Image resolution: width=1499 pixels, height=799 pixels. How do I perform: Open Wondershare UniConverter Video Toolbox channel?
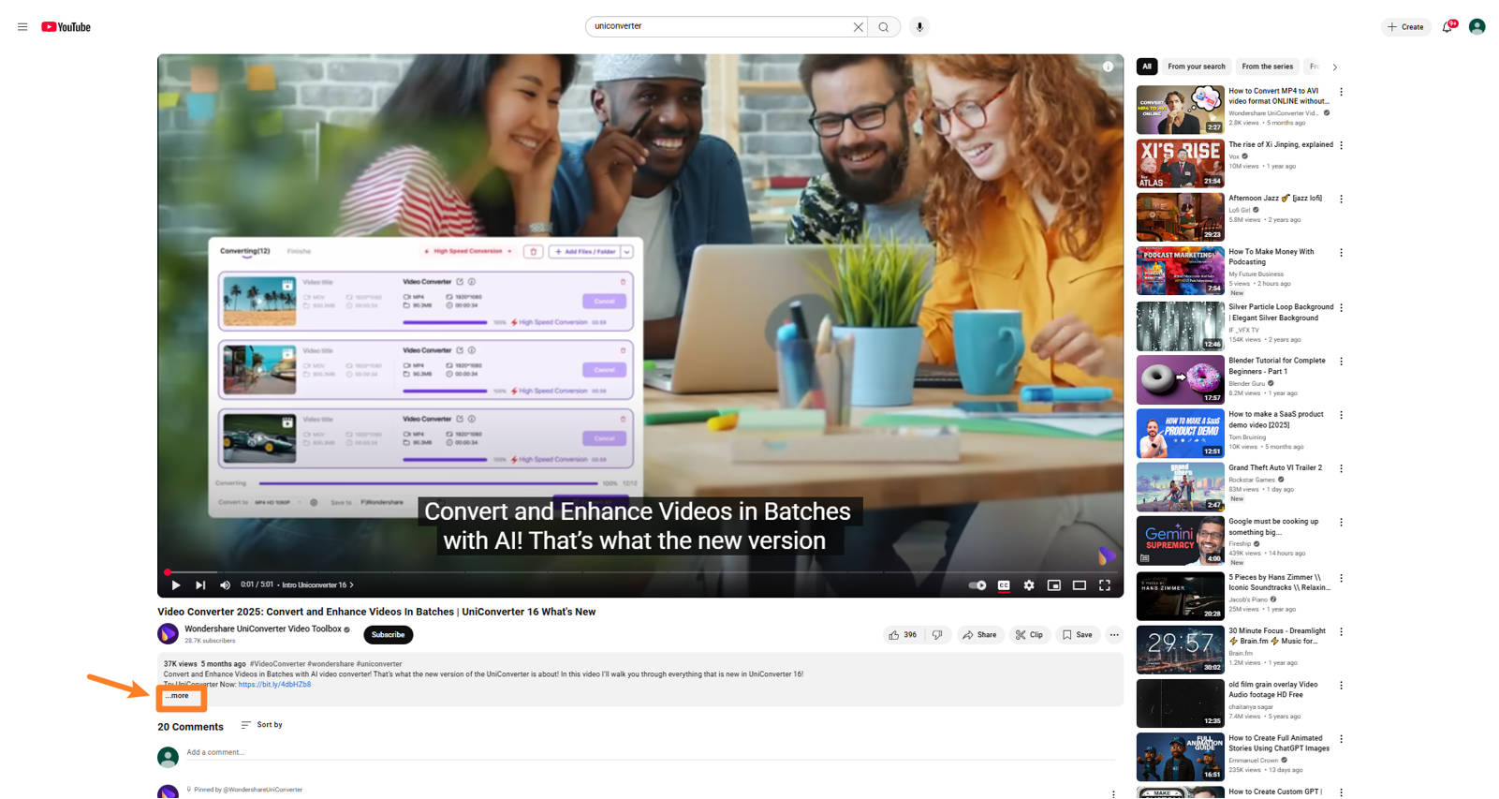pos(263,629)
